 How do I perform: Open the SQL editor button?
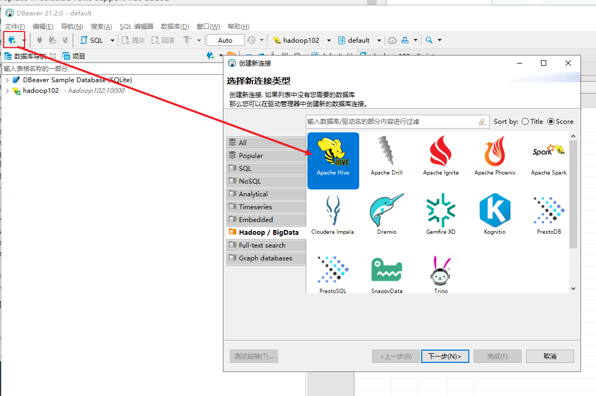tap(91, 40)
